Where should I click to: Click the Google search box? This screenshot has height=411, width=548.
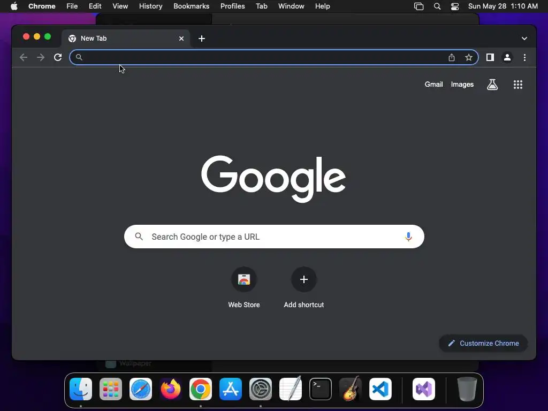274,237
